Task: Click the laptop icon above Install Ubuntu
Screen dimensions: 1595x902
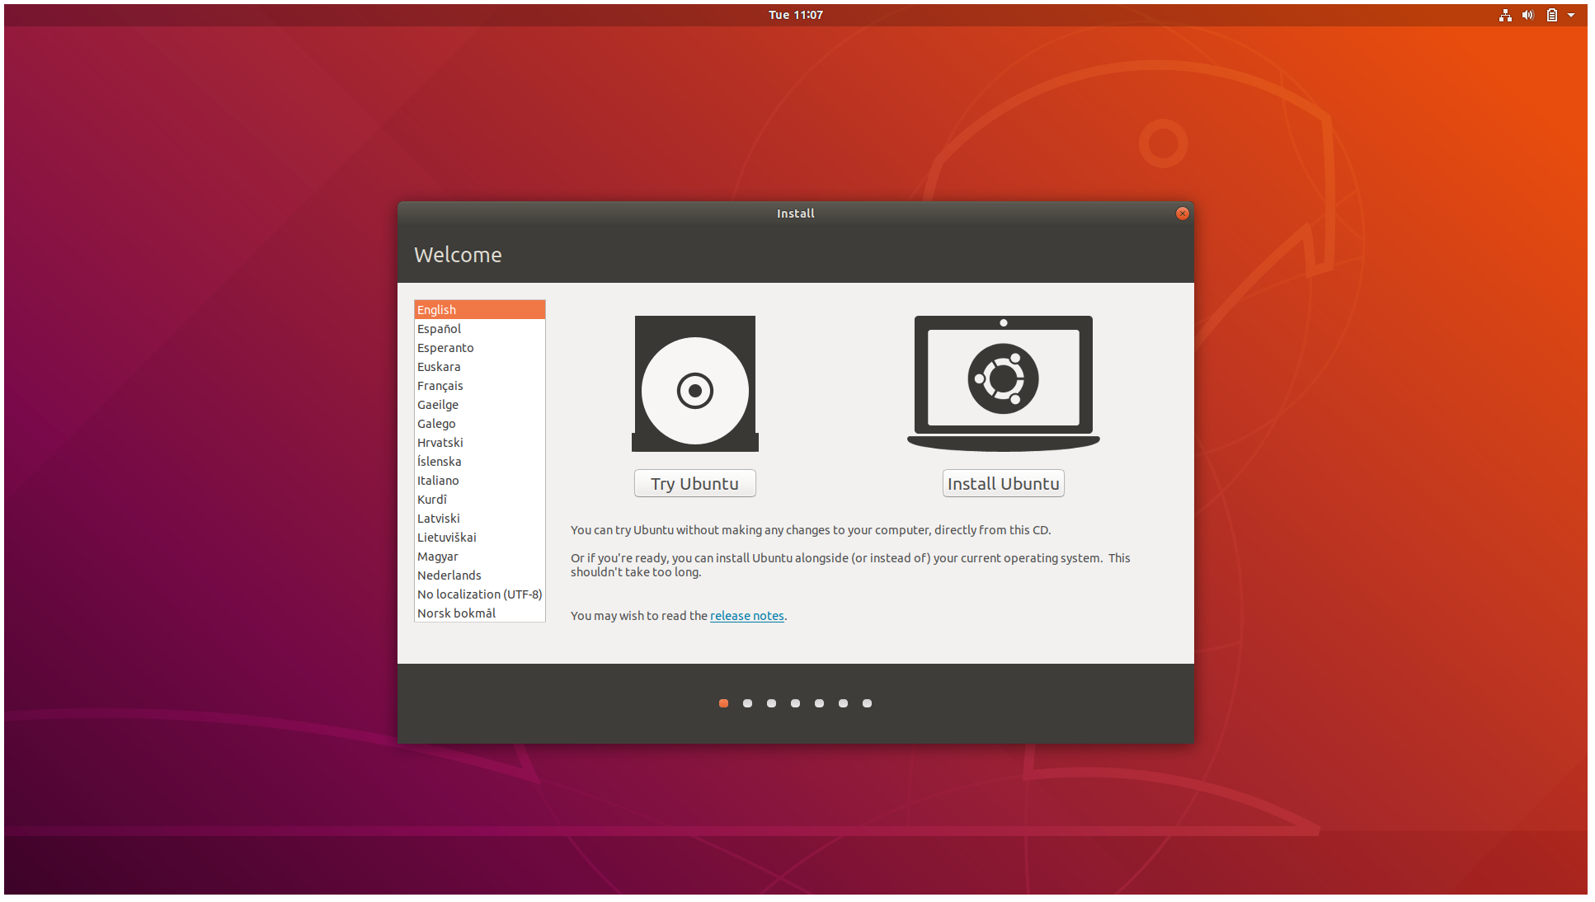Action: pyautogui.click(x=1004, y=383)
